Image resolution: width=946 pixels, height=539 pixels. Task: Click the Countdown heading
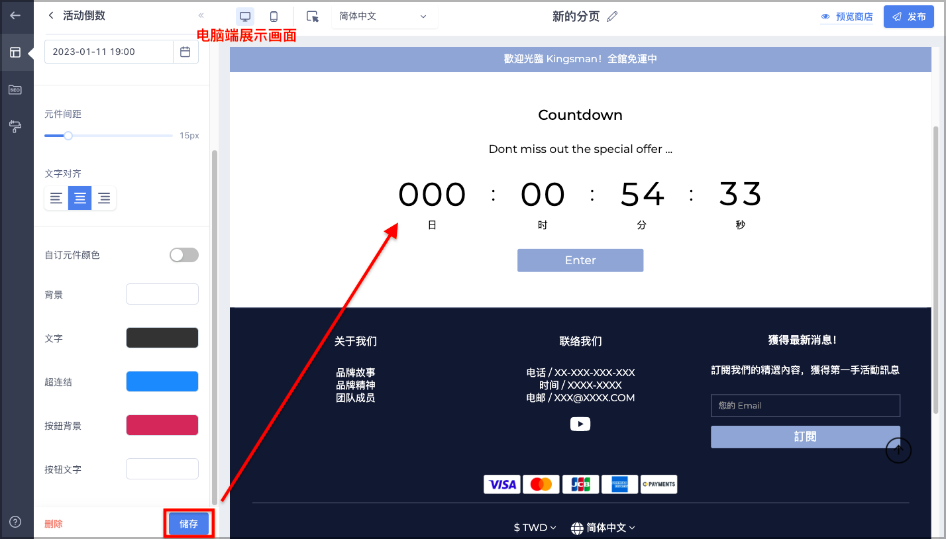580,115
